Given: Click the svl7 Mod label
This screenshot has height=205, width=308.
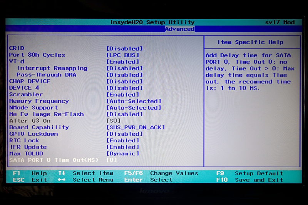Looking at the screenshot, I should [280, 22].
